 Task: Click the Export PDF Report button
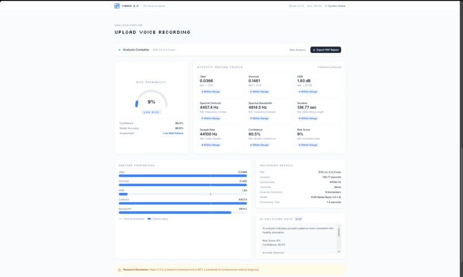(x=325, y=50)
